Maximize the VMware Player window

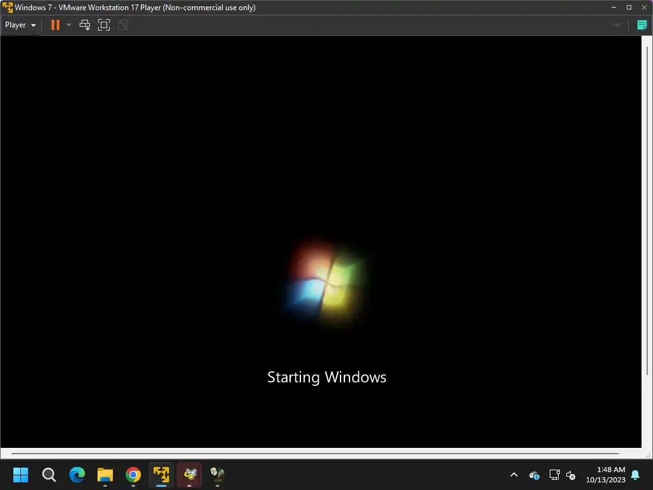coord(629,8)
